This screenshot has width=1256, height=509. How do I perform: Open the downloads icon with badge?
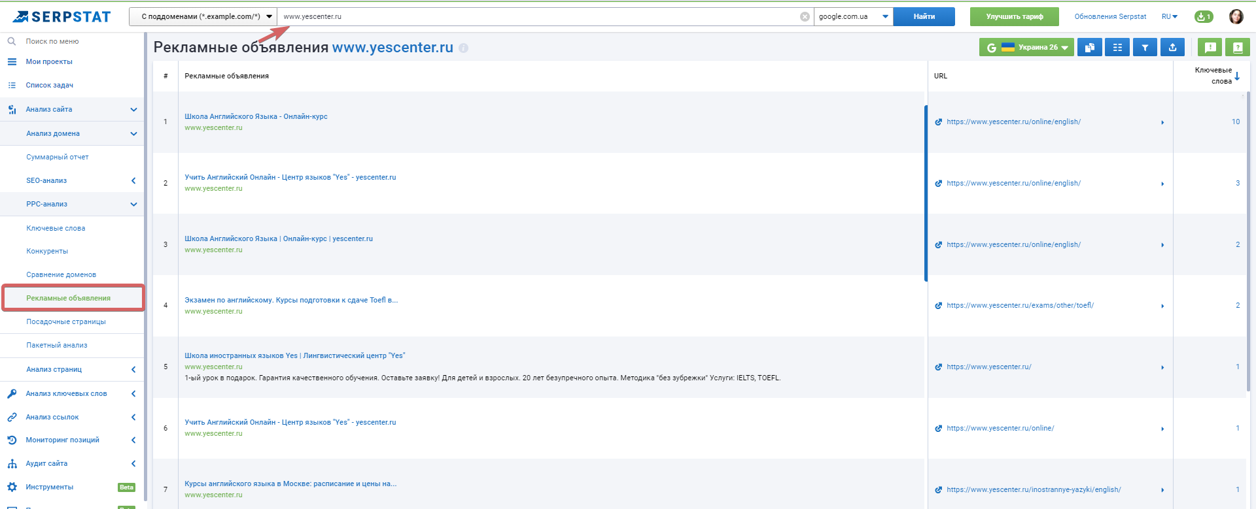point(1204,17)
